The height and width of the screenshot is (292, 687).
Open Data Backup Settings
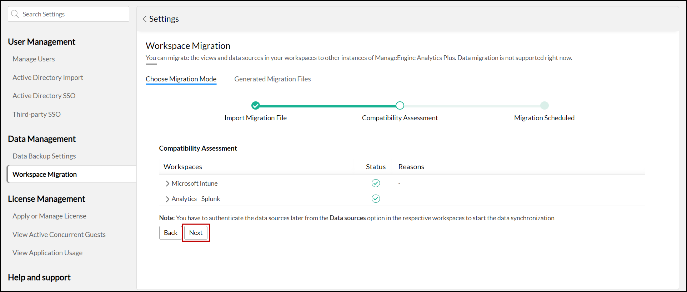[44, 156]
